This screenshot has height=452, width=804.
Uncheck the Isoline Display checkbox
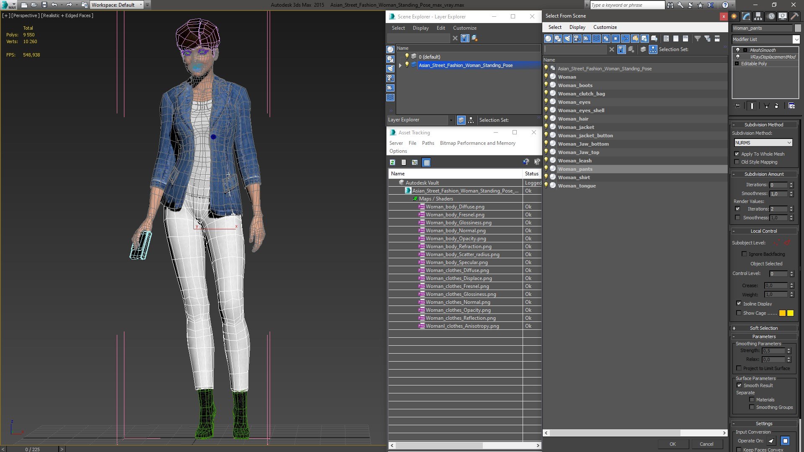pyautogui.click(x=739, y=303)
